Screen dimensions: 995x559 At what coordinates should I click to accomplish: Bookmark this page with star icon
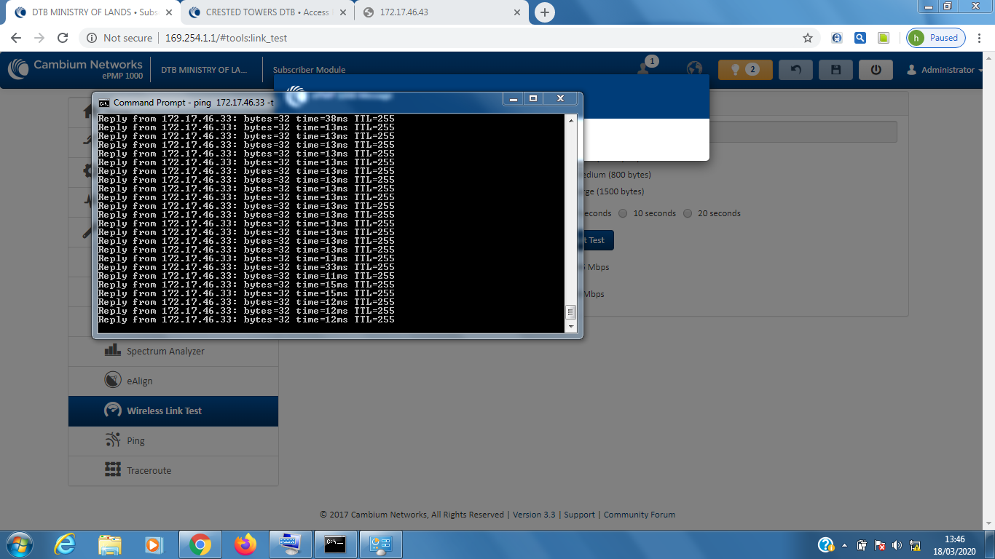(807, 38)
